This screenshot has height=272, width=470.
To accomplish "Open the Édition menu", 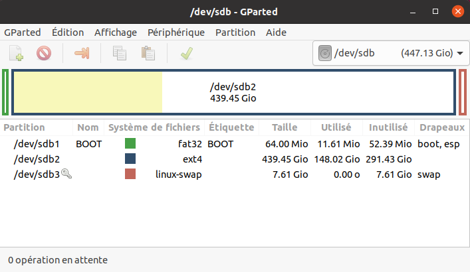I will [x=68, y=33].
